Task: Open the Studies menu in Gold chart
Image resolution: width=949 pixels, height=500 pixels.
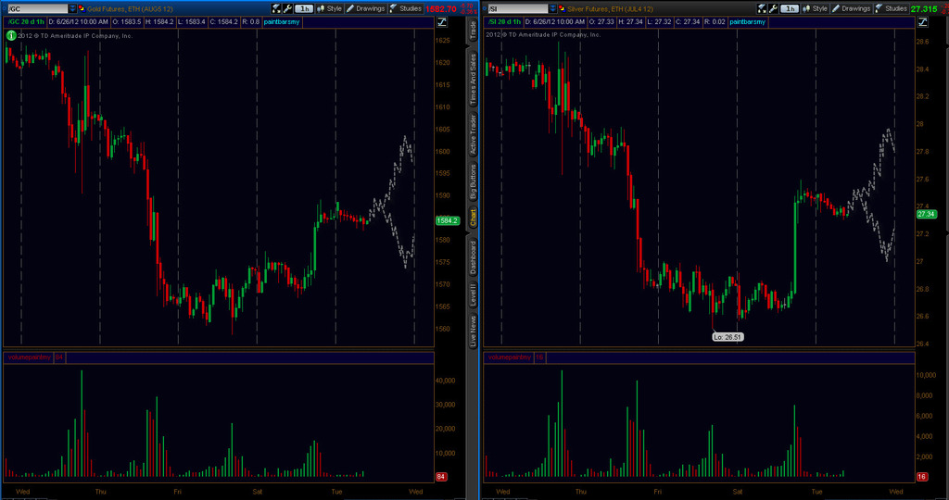Action: coord(406,8)
